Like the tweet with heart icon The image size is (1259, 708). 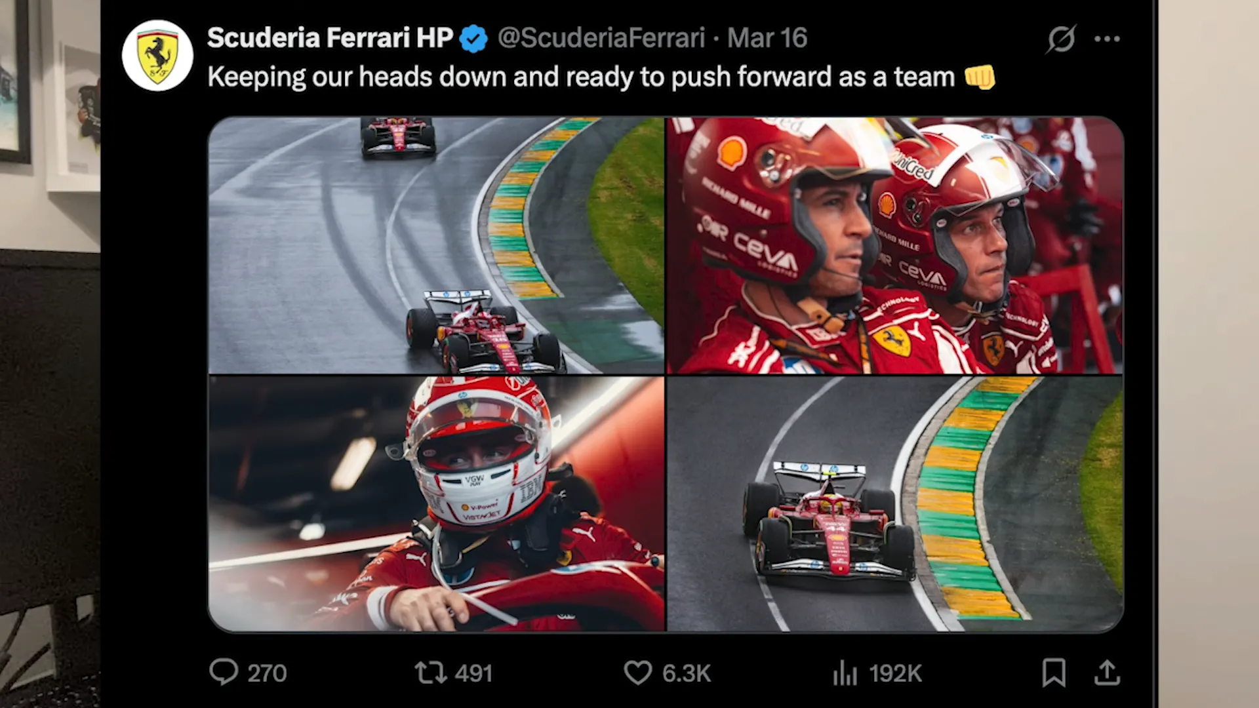click(637, 673)
